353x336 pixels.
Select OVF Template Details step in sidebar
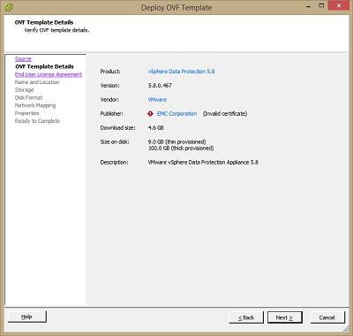coord(44,66)
